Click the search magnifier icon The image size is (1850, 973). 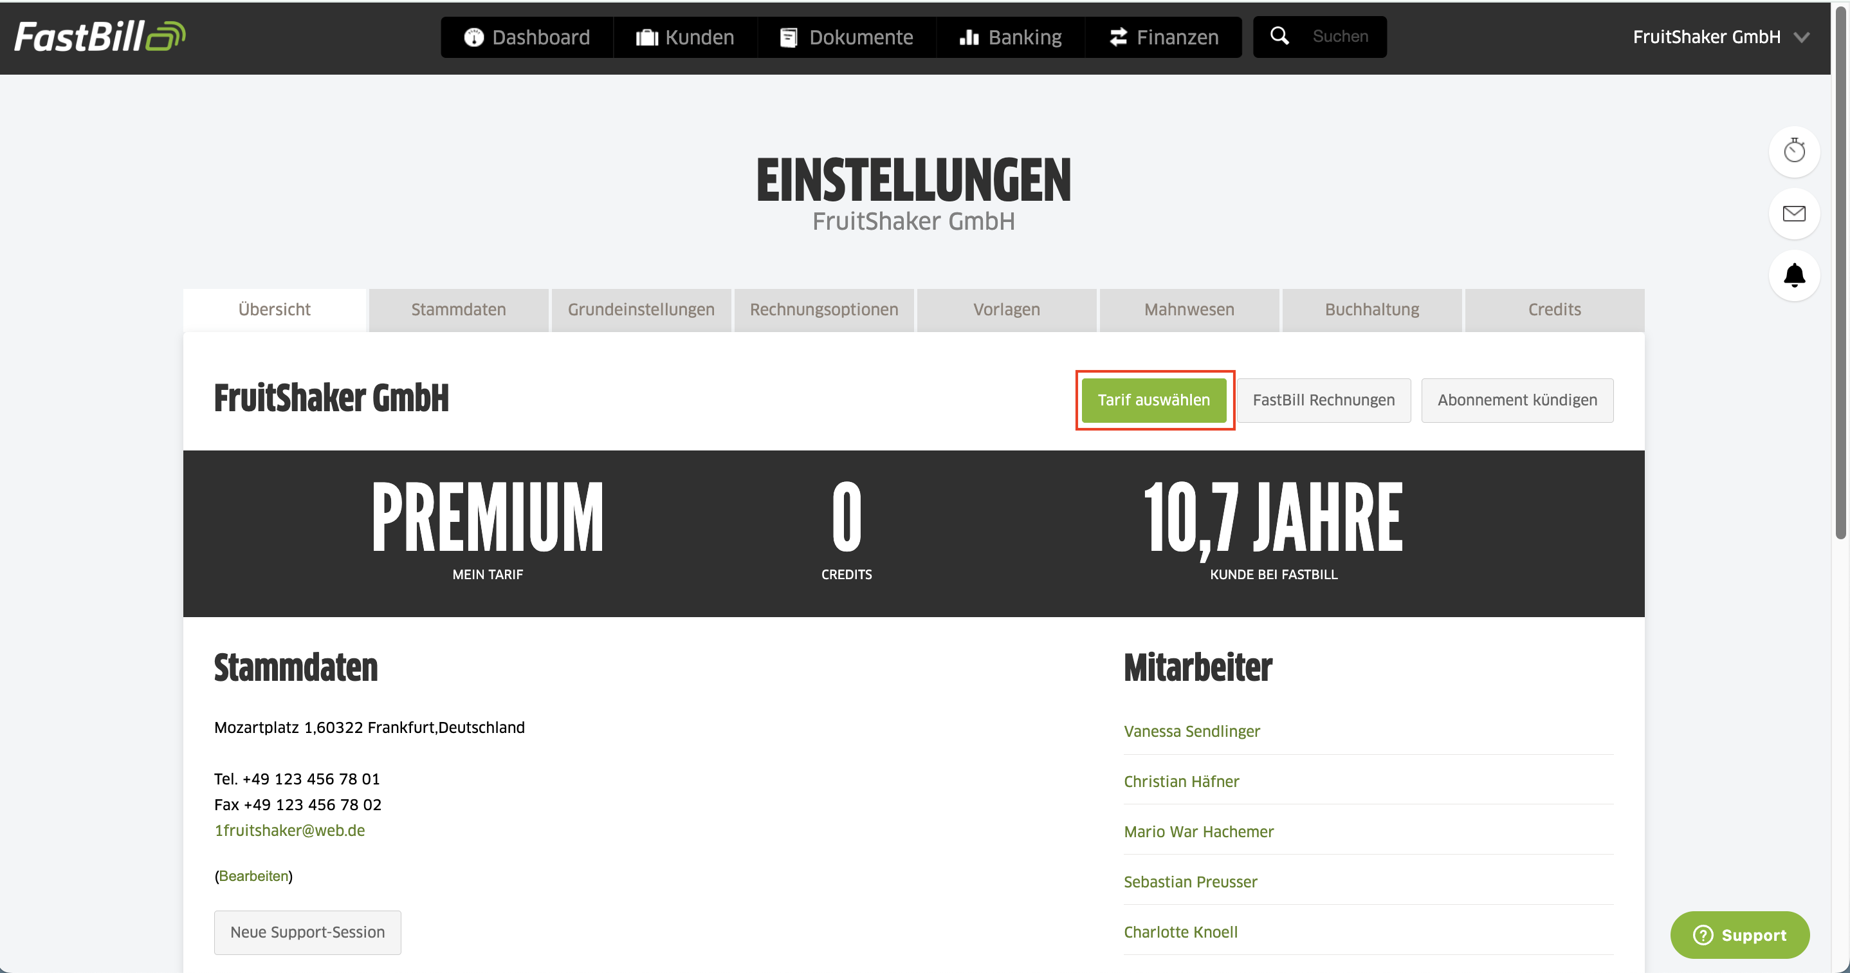(x=1279, y=36)
